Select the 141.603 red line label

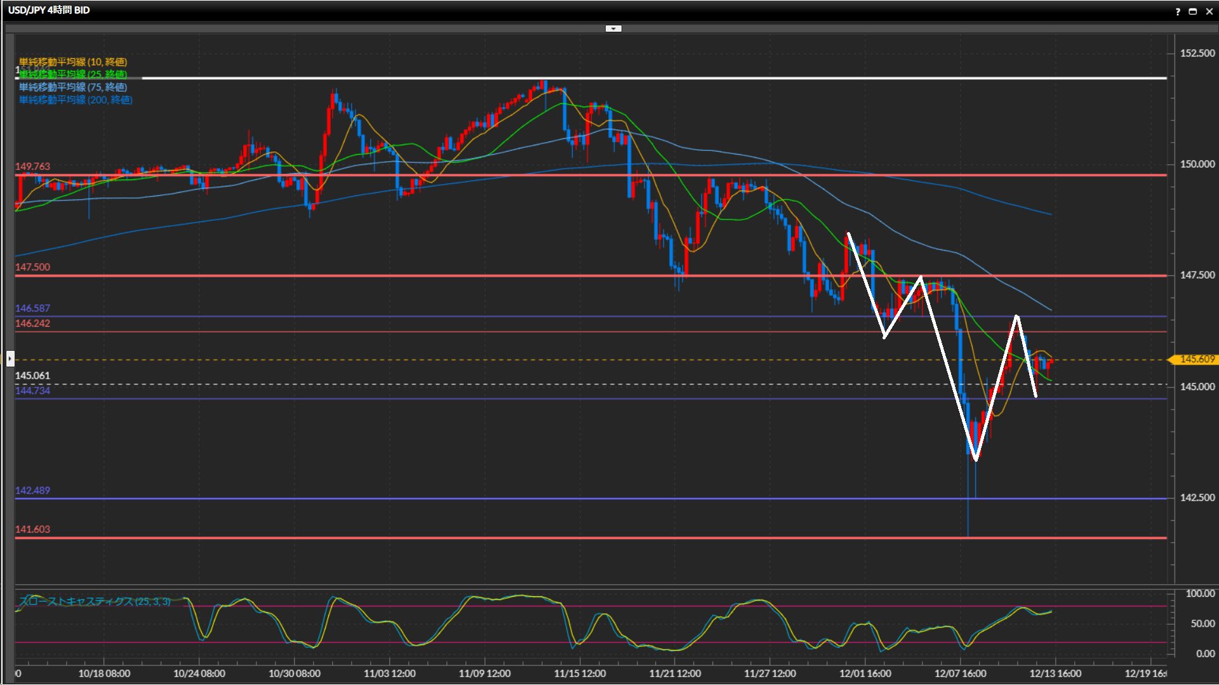32,529
